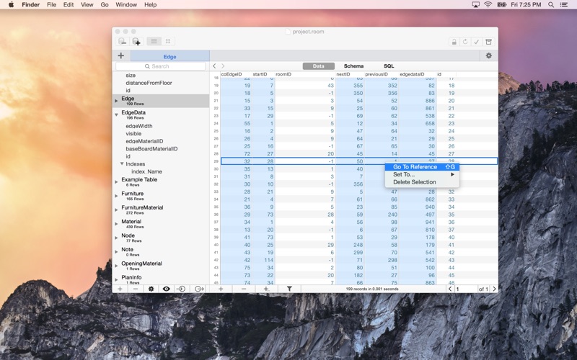The height and width of the screenshot is (360, 577).
Task: Click the checkmark commit button
Action: point(476,42)
